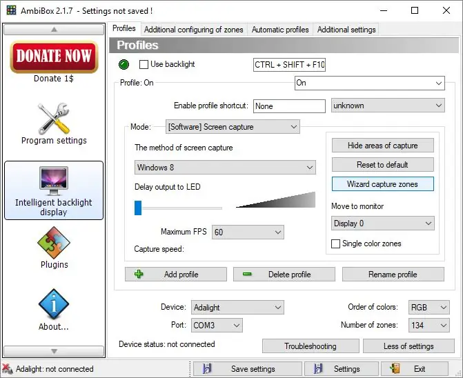This screenshot has width=463, height=378.
Task: Open the Plugins puzzle icon
Action: tap(54, 243)
